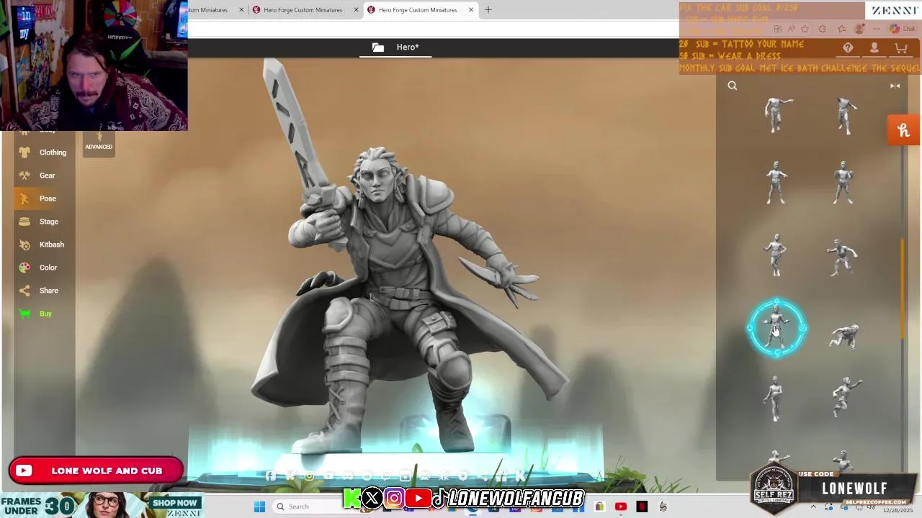Screen dimensions: 922x518
Task: Open the browser extensions puzzle icon
Action: [x=823, y=29]
